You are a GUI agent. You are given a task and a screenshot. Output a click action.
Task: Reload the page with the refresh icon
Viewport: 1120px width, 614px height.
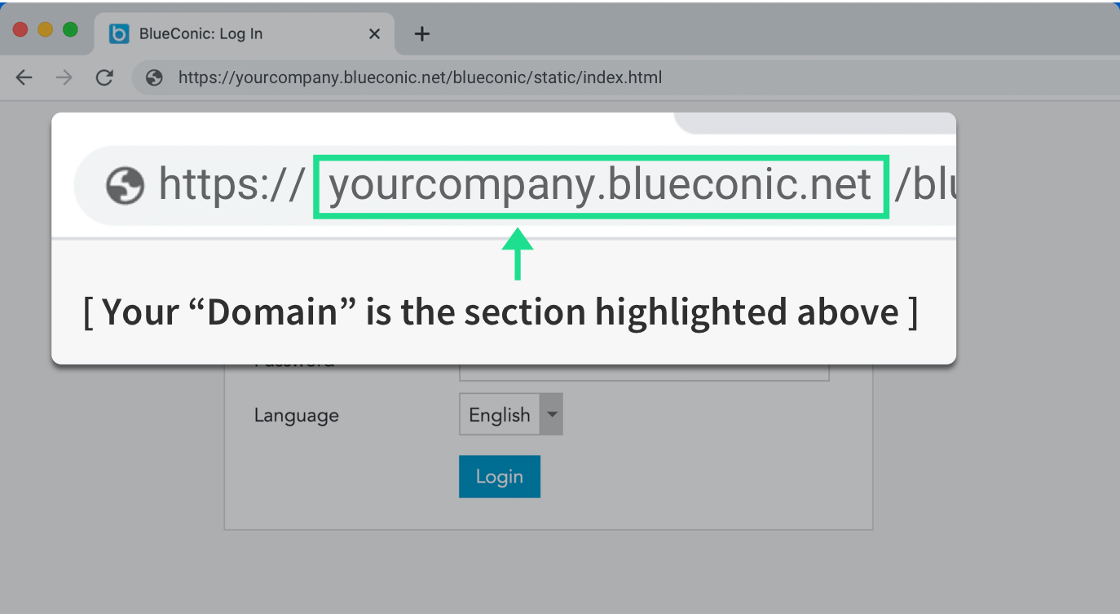(x=104, y=77)
